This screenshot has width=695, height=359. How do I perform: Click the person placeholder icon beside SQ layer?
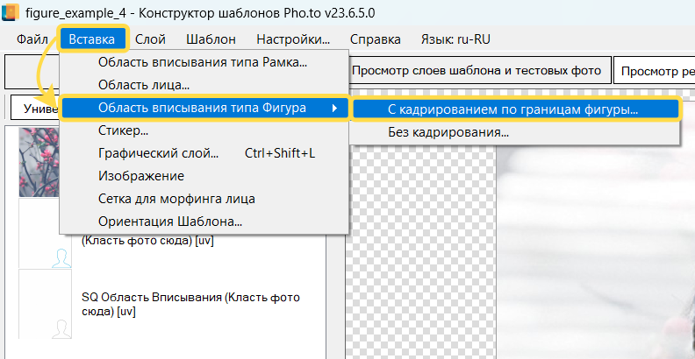[x=61, y=328]
